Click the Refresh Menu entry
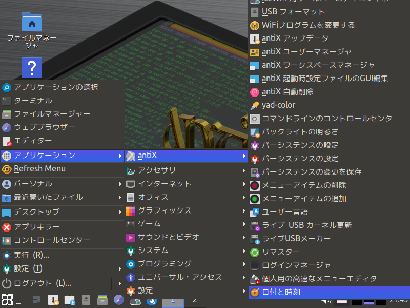Screen dimensions: 410x308 62,169
